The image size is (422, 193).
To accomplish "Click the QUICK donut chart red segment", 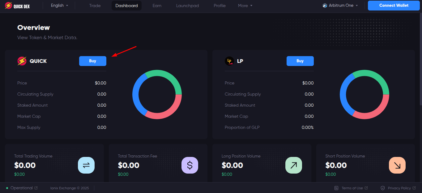I will (168, 113).
